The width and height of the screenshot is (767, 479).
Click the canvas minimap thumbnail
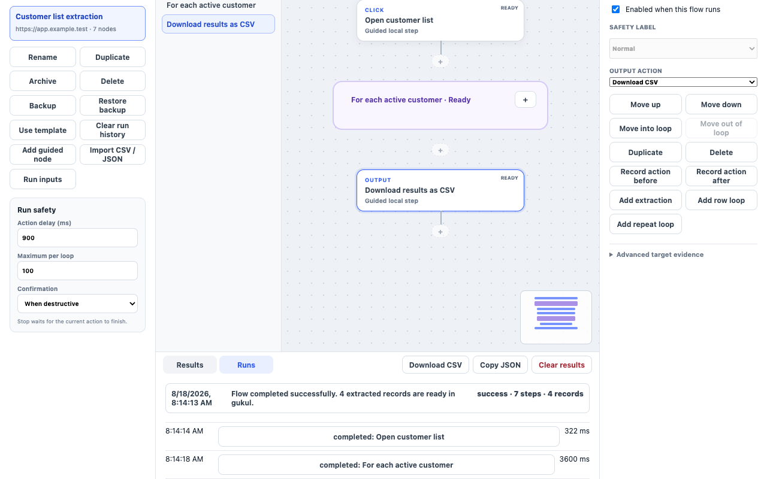click(556, 317)
